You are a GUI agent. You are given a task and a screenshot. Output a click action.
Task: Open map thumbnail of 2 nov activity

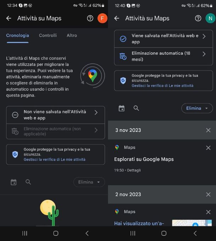point(192,223)
